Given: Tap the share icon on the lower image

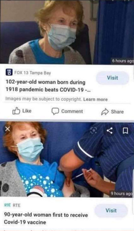Looking at the screenshot, I should [110, 131].
